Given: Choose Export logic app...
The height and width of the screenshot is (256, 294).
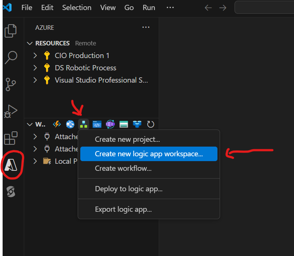Looking at the screenshot, I should 149,209.
